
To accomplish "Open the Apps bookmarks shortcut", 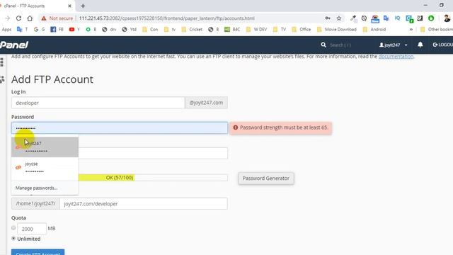I will pos(6,29).
